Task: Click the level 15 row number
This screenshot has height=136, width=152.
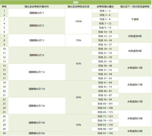Action: click(4, 70)
